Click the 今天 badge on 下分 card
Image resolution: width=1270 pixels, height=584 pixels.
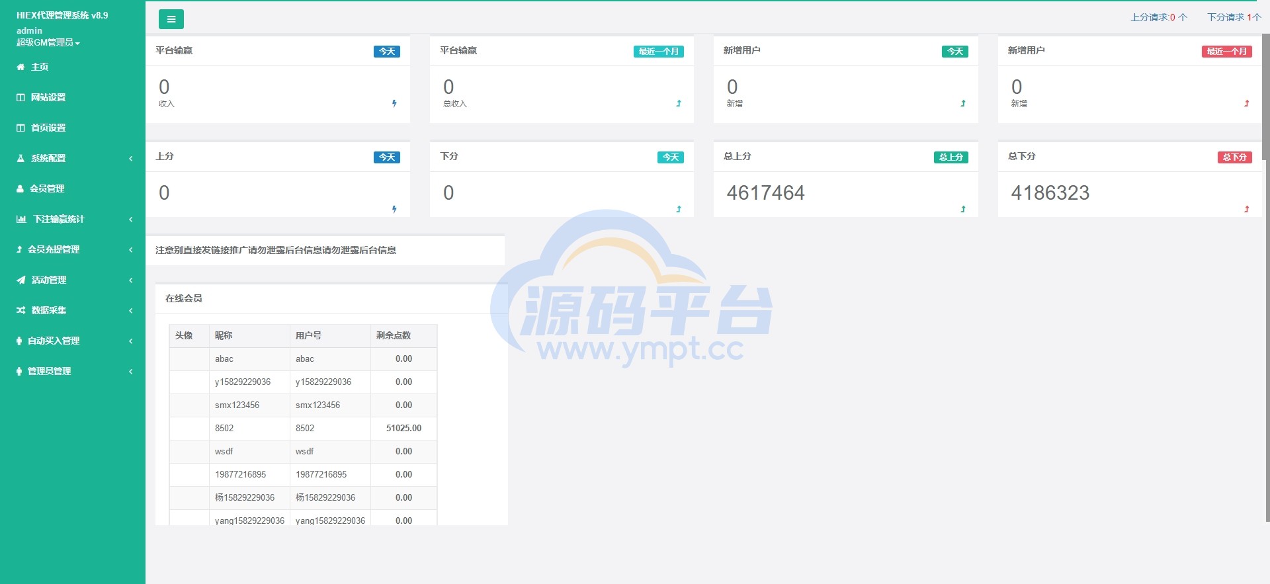point(671,157)
